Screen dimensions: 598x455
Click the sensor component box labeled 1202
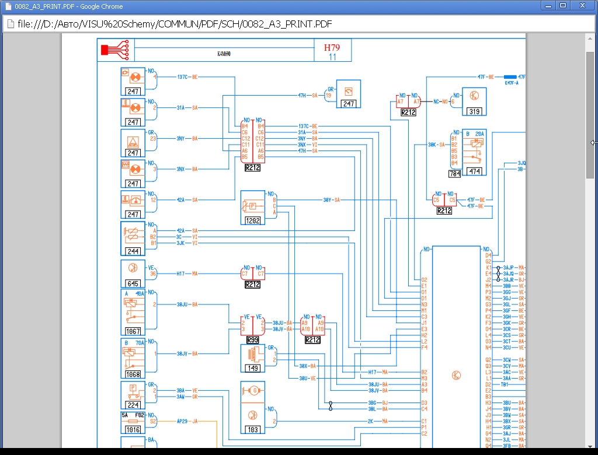pos(253,207)
